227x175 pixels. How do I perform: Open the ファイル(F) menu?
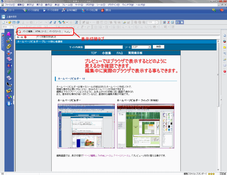pyautogui.click(x=10, y=5)
